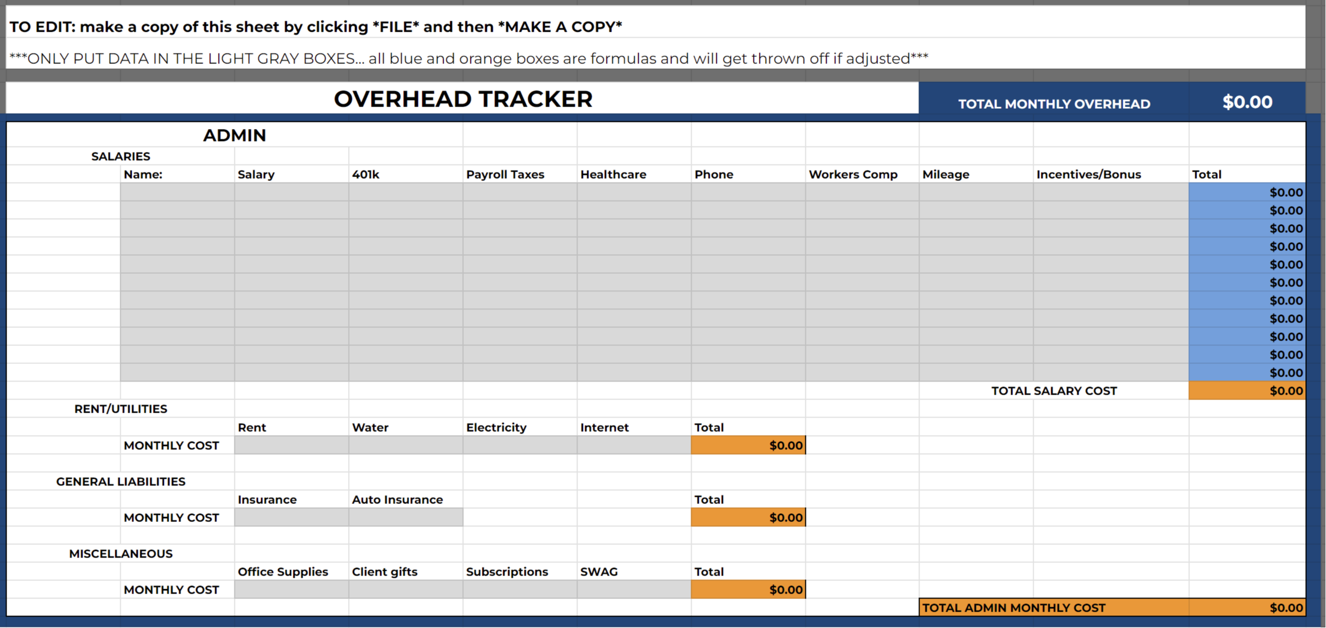This screenshot has height=628, width=1326.
Task: Click the OVERHEAD TRACKER title cell
Action: point(463,99)
